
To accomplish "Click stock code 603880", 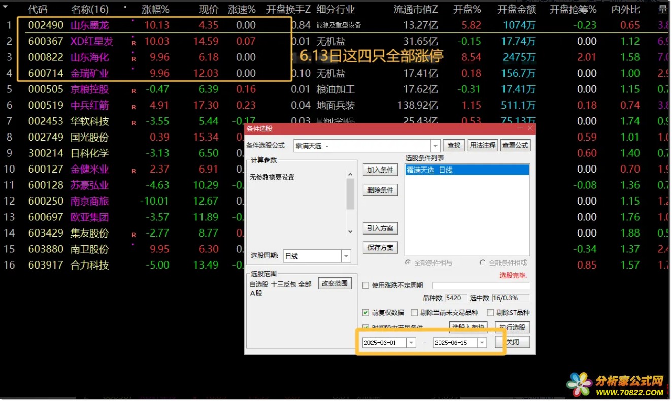I will click(x=46, y=249).
